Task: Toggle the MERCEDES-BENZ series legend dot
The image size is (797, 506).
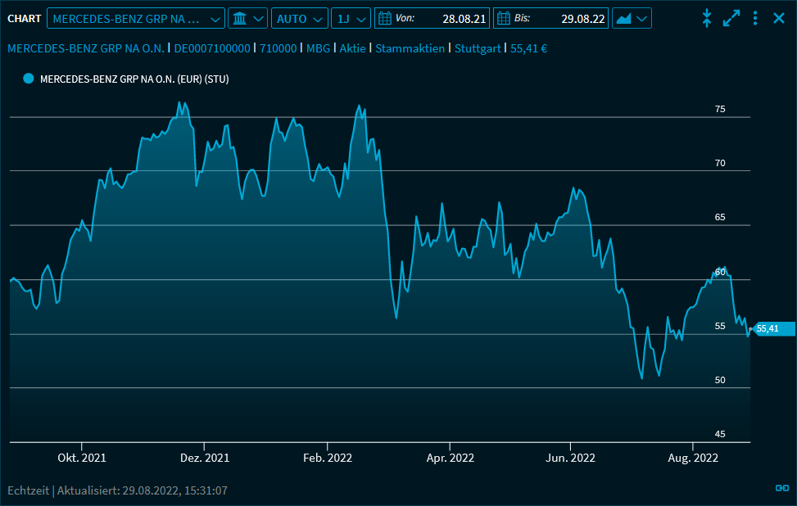Action: point(29,79)
